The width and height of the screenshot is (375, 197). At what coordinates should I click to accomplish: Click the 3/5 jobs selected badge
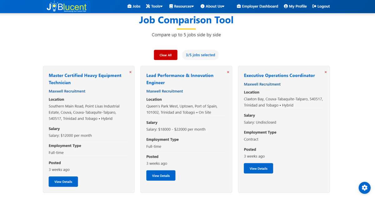200,55
